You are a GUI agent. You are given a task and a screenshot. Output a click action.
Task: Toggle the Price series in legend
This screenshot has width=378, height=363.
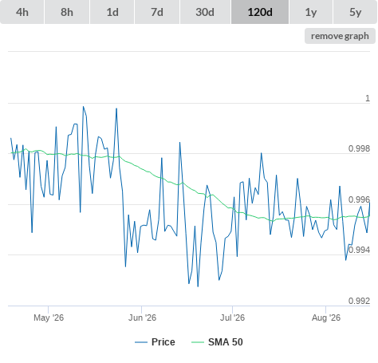[x=163, y=342]
